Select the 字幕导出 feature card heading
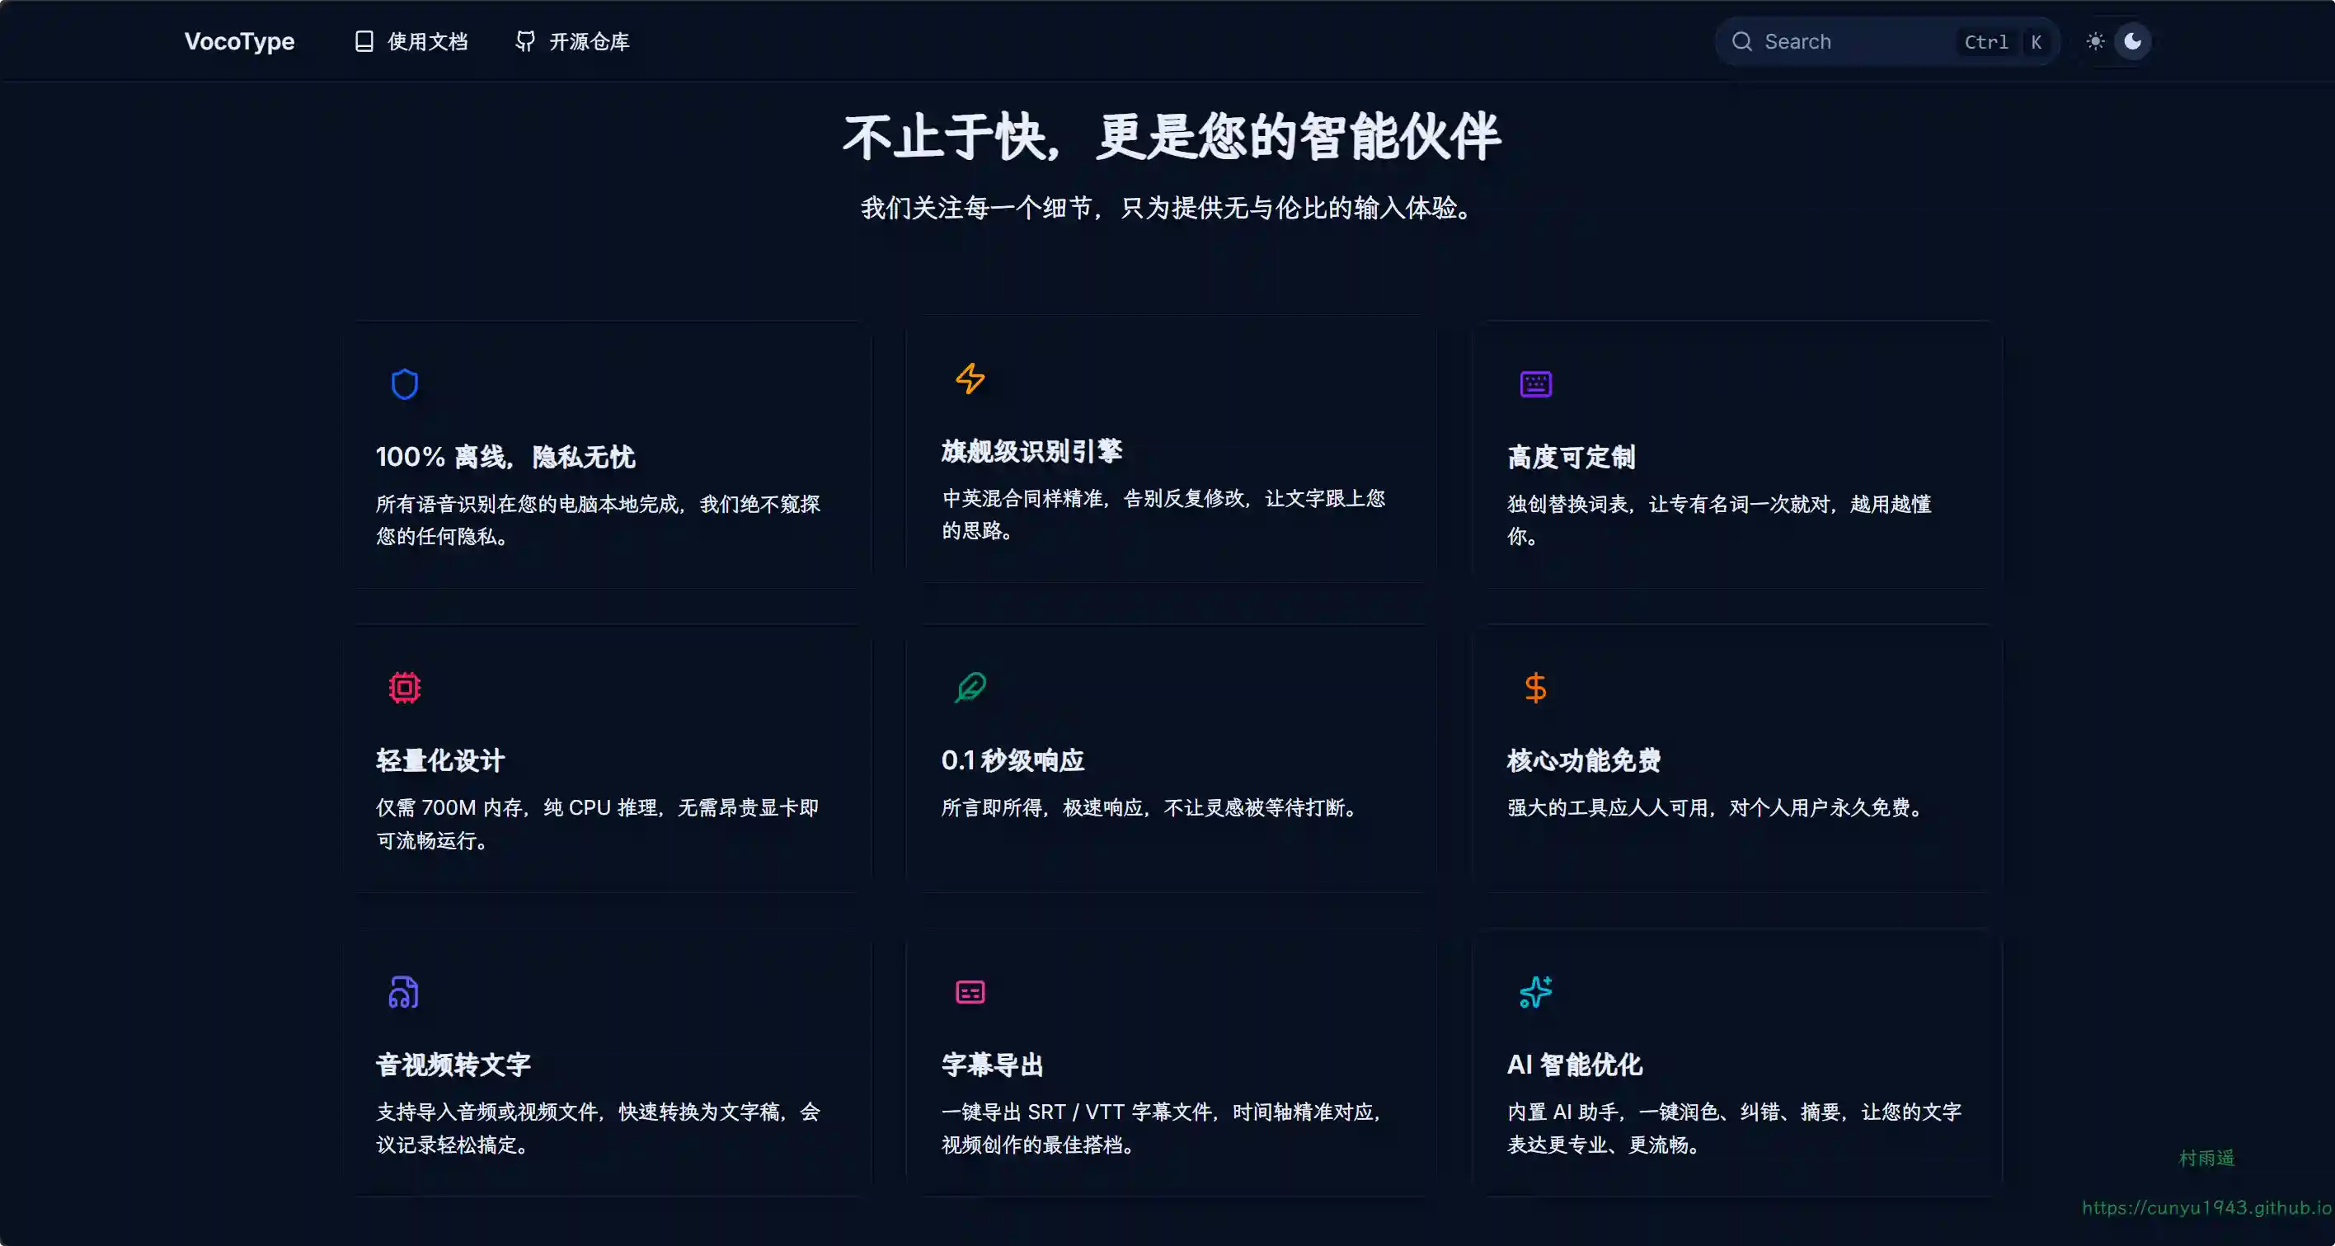 click(x=993, y=1065)
